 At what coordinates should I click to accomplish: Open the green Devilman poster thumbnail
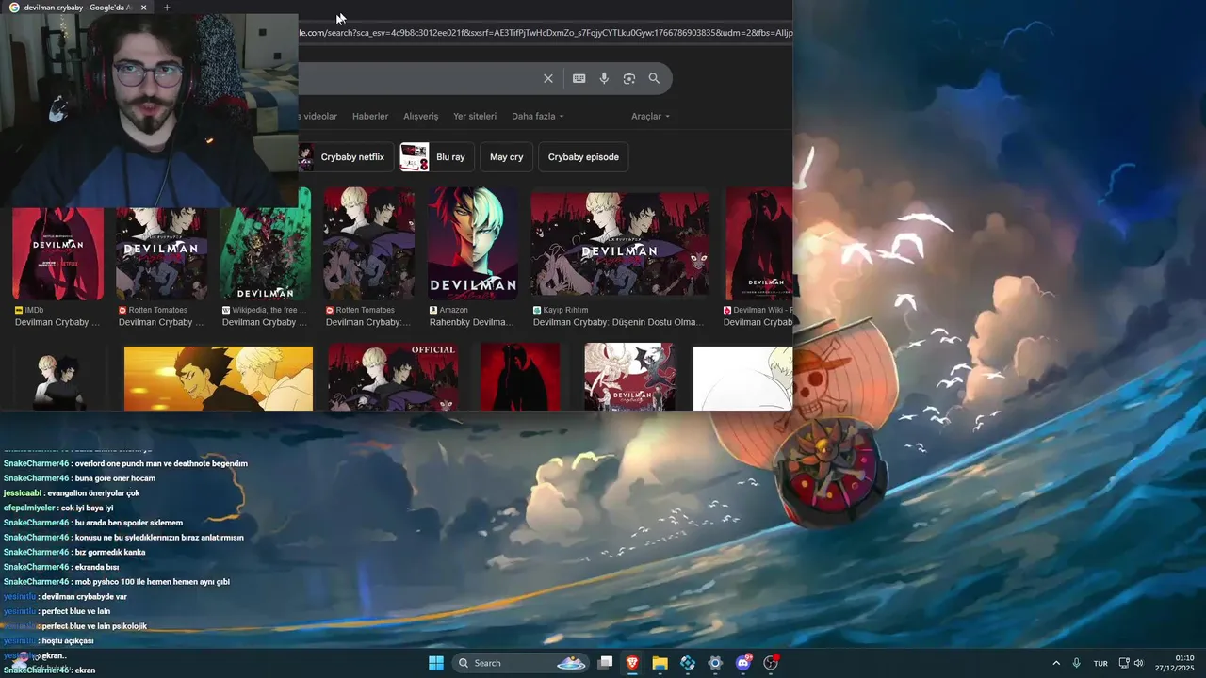point(266,243)
